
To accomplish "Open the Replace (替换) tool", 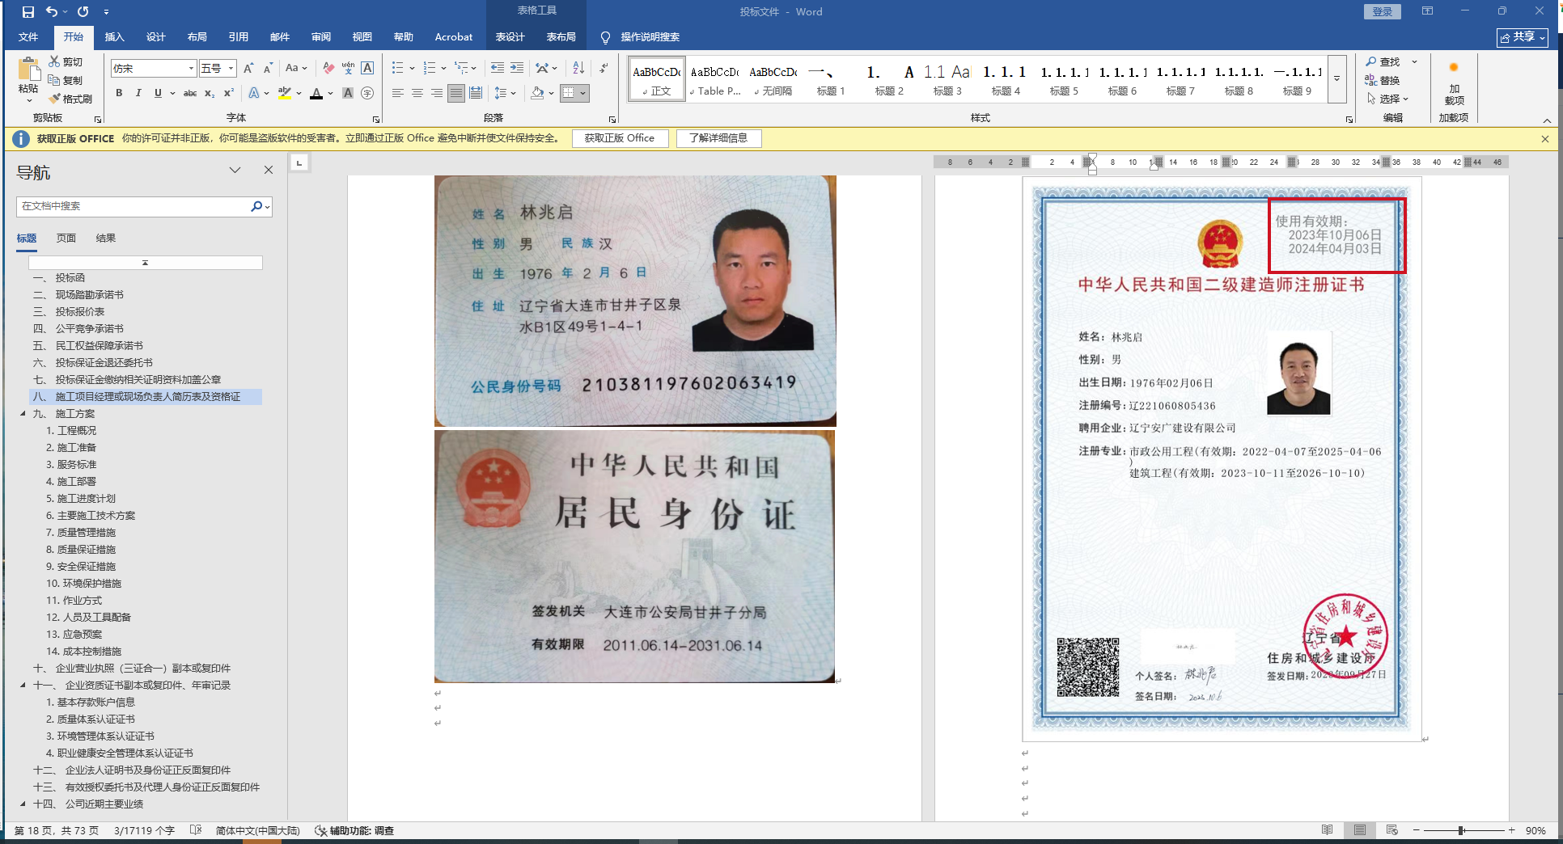I will coord(1383,80).
